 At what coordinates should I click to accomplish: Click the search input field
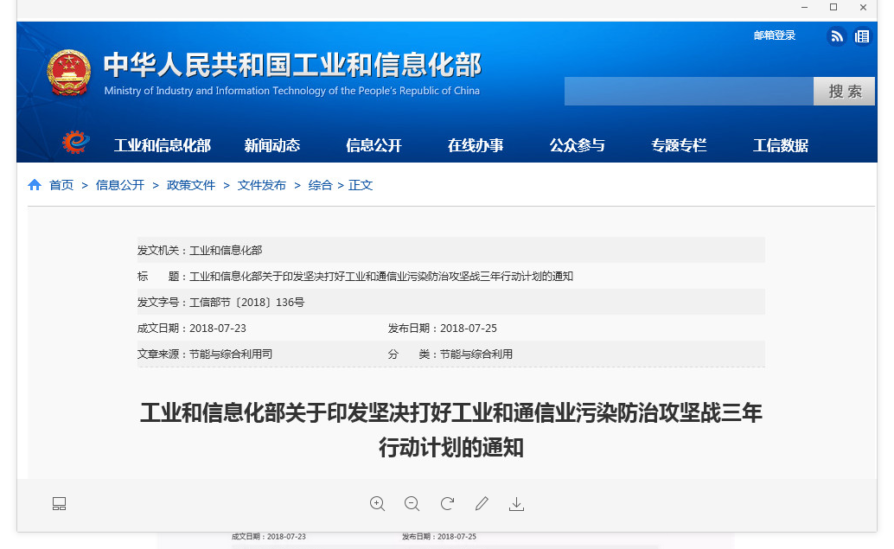click(x=689, y=92)
